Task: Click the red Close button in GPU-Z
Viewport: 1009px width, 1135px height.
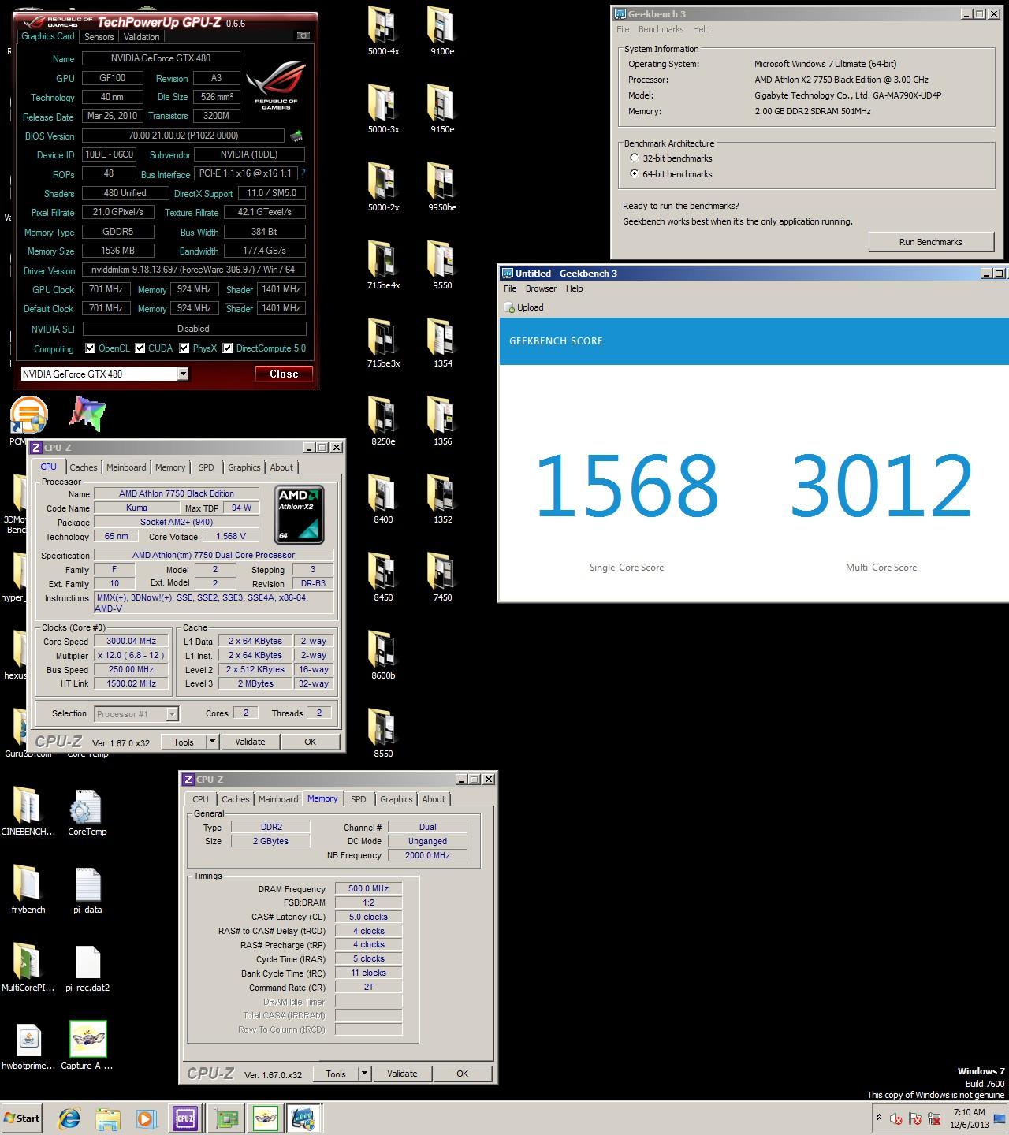Action: 284,374
